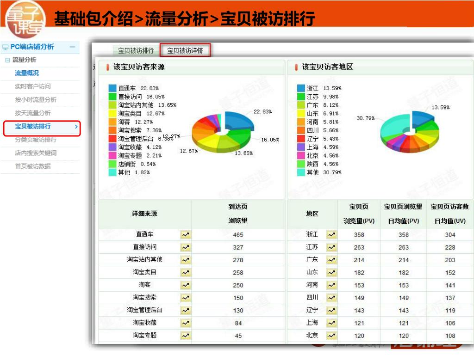Select the 宝贝被访详情 tab
This screenshot has height=355, width=474.
(185, 50)
